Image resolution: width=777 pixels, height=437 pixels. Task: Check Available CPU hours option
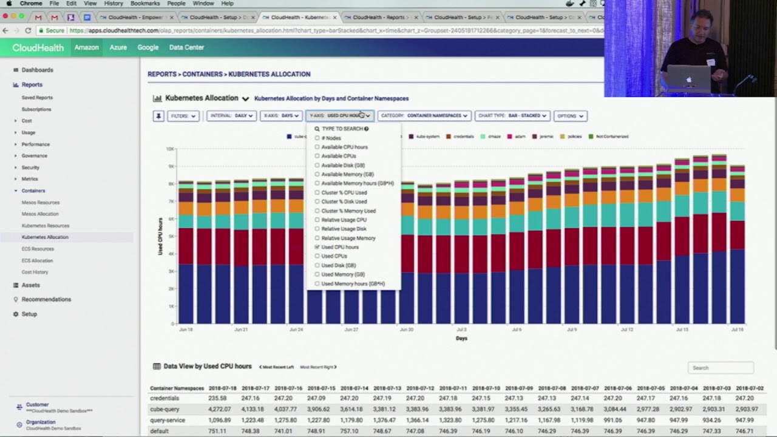[x=317, y=147]
